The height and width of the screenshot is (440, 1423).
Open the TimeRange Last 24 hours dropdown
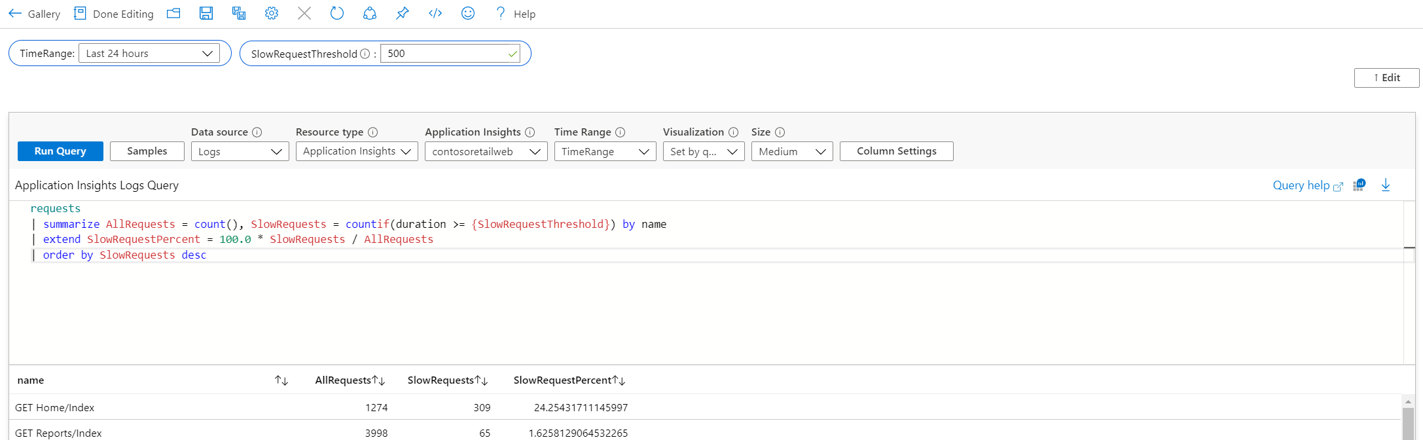149,53
